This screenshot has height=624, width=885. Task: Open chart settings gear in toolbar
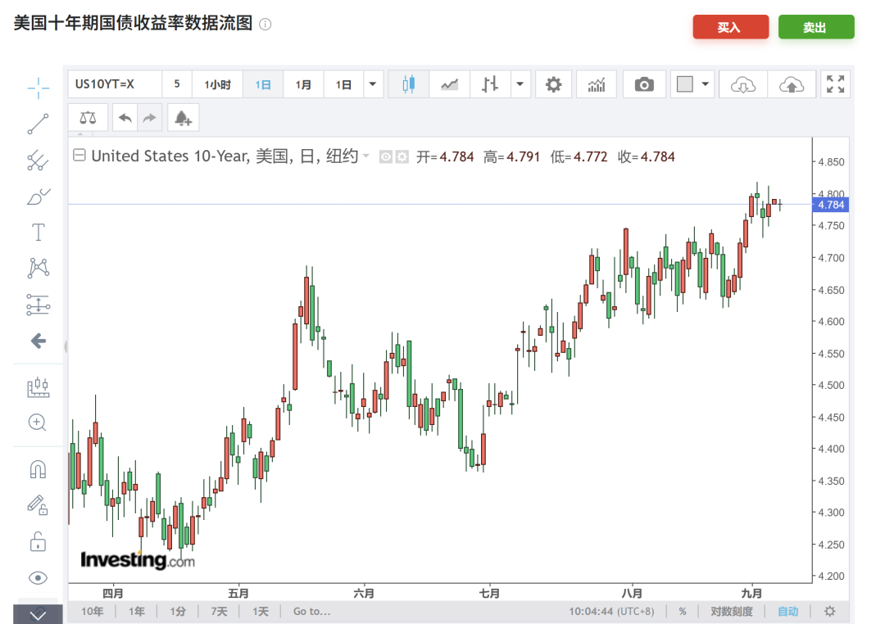click(553, 84)
